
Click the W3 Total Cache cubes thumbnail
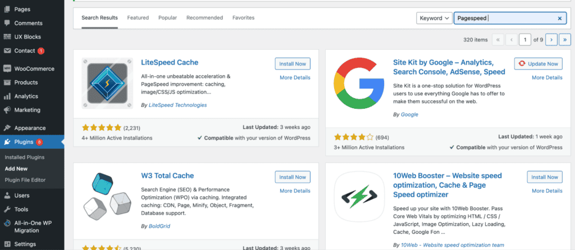tap(107, 197)
